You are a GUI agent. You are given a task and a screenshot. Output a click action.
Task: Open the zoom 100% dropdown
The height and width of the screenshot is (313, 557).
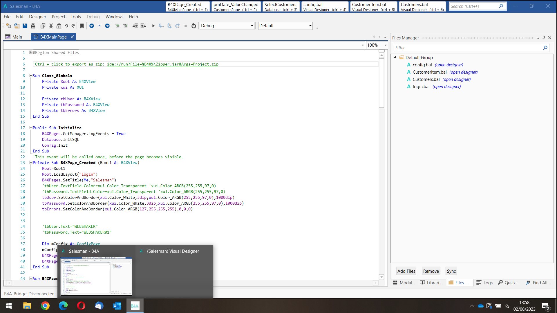(x=386, y=45)
